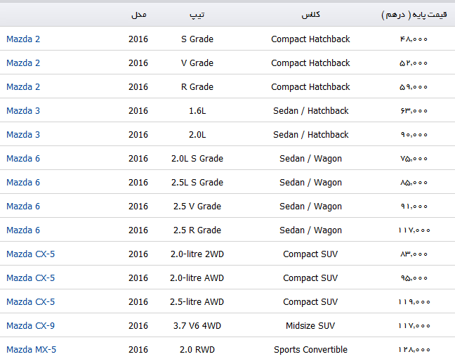Open the Mazda 6 2.0L S Grade link
This screenshot has width=455, height=359.
coord(23,158)
